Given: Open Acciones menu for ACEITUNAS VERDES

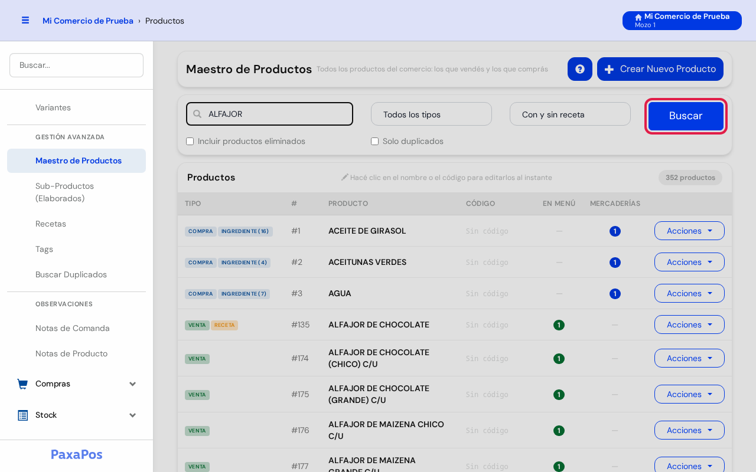Looking at the screenshot, I should (689, 262).
